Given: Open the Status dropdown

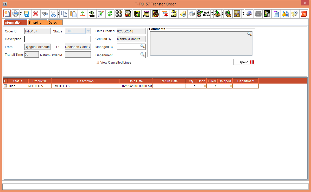Looking at the screenshot, I should point(88,31).
